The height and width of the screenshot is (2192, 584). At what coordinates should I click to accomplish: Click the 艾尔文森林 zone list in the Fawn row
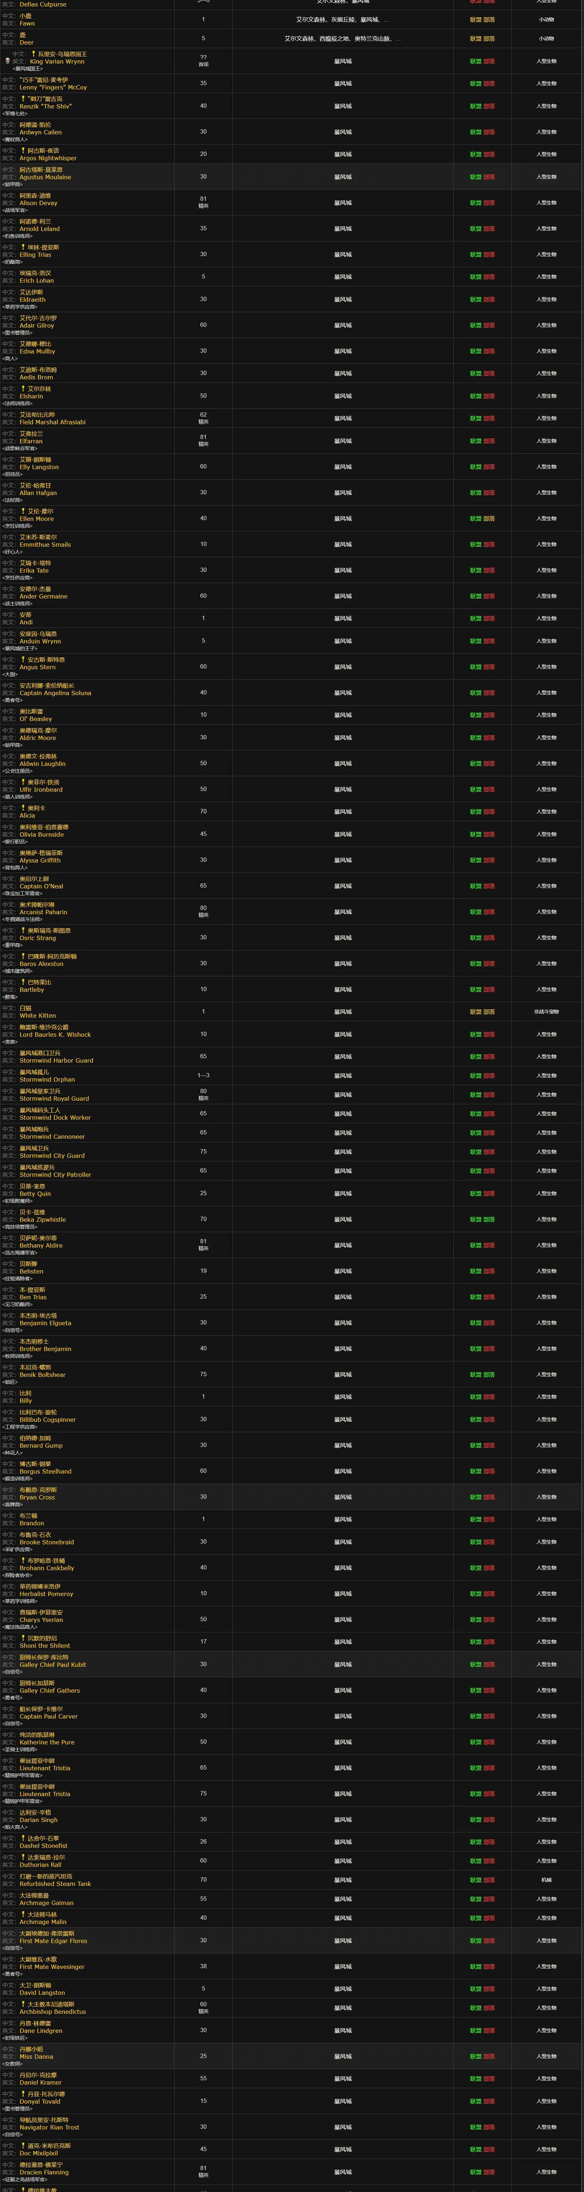[x=342, y=19]
